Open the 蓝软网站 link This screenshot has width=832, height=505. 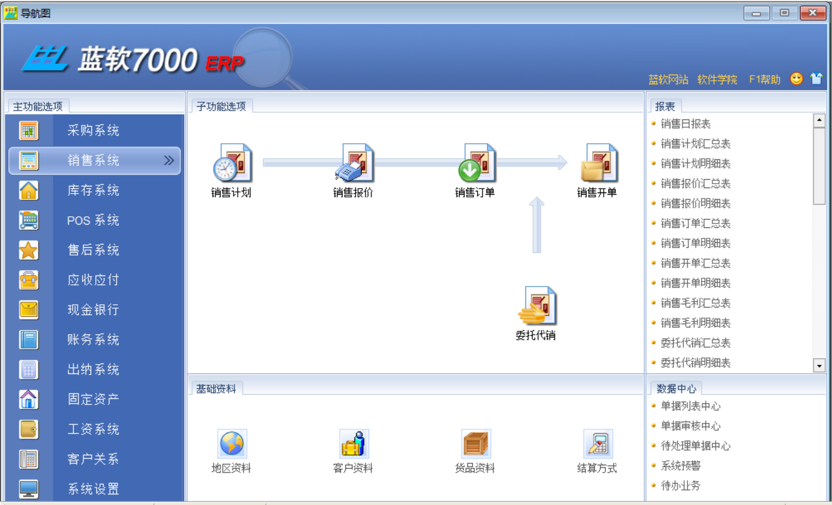tap(668, 80)
